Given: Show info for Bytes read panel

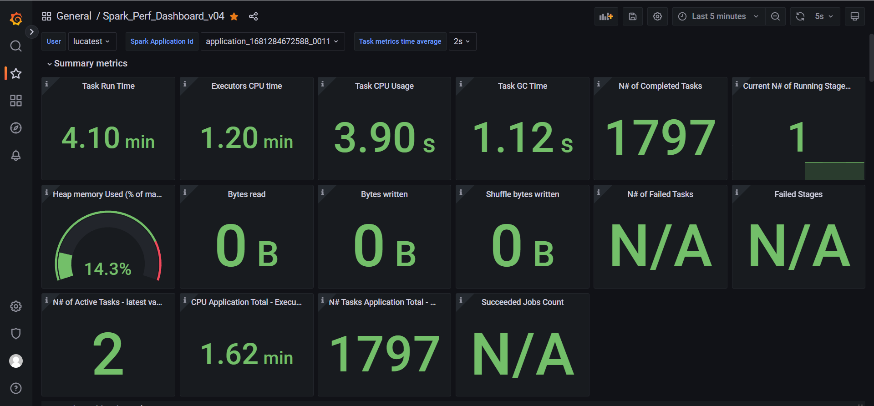Looking at the screenshot, I should pos(185,192).
